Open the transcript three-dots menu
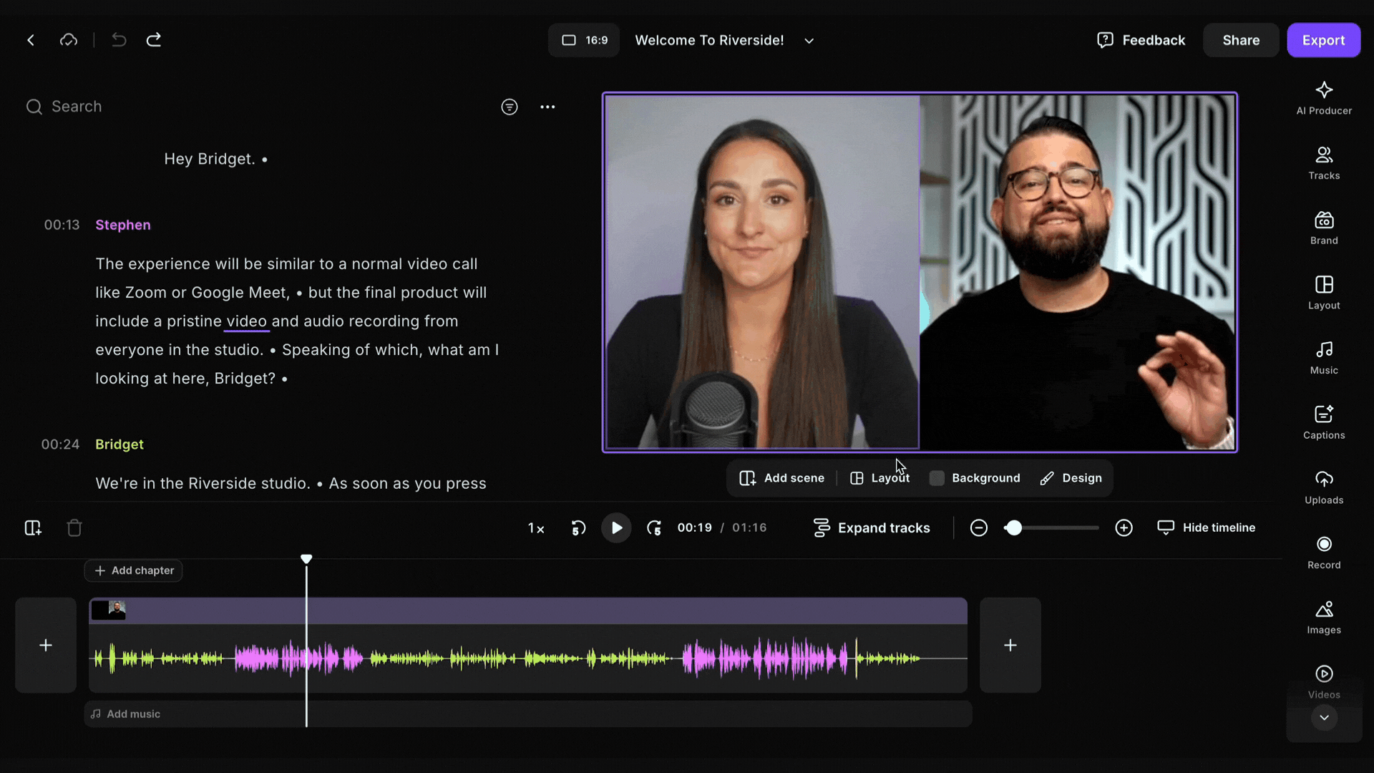This screenshot has height=773, width=1374. point(547,107)
